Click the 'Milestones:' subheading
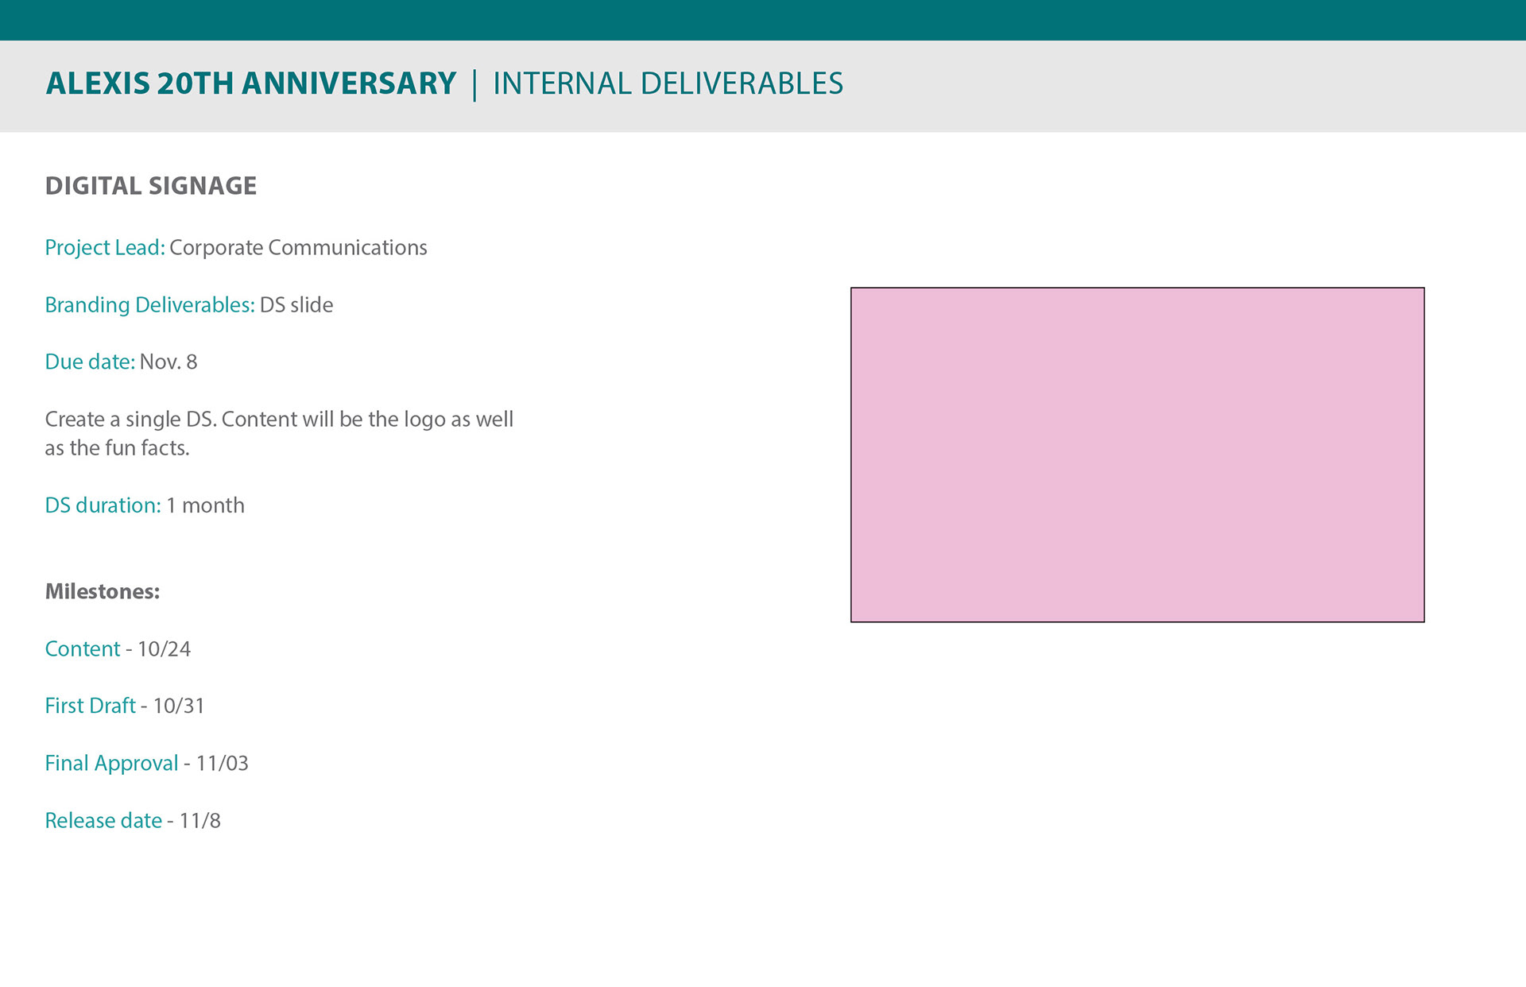This screenshot has height=987, width=1526. click(x=103, y=591)
